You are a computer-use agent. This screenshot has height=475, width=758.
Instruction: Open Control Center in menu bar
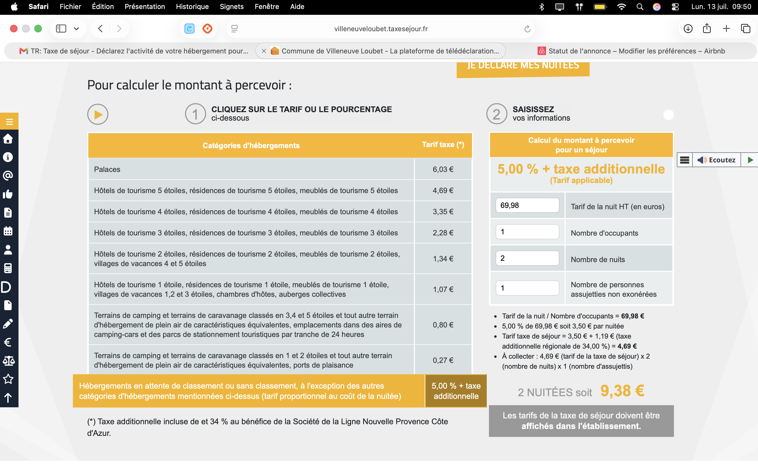coord(675,7)
